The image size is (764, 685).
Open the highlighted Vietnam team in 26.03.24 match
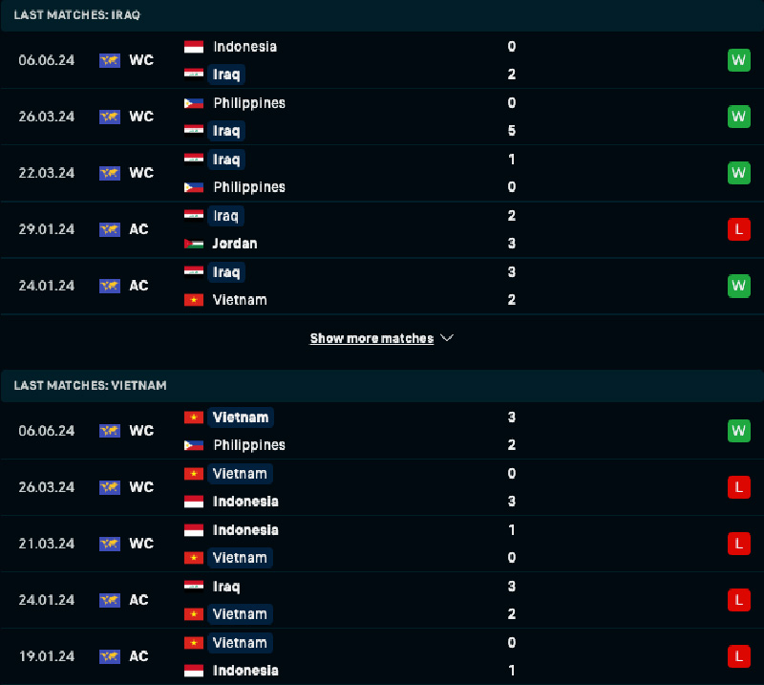click(240, 474)
